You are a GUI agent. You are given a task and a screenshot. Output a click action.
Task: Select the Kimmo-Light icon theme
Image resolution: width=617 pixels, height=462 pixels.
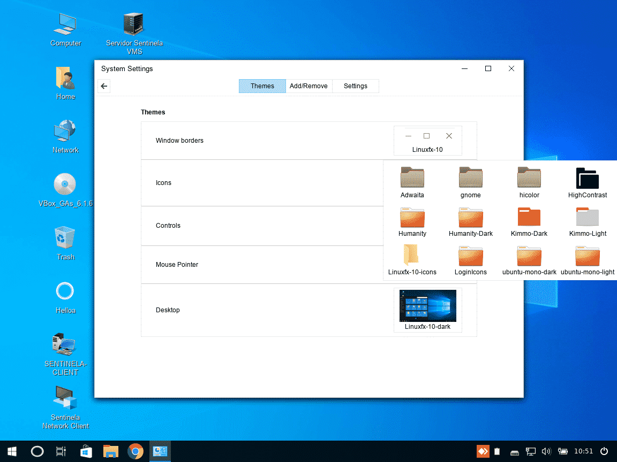click(587, 221)
